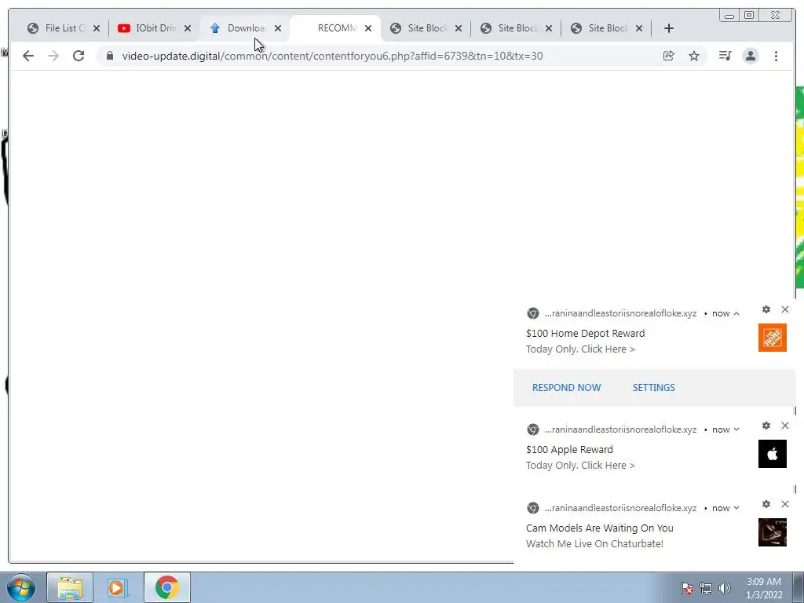Click the Show desktop button
The width and height of the screenshot is (804, 603).
[799, 587]
